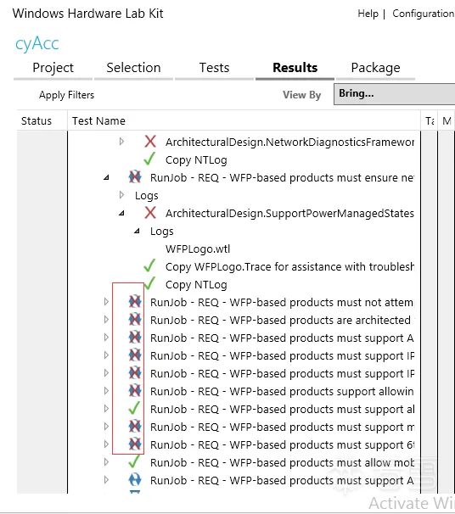Click green checkmark next to Copy WFPLogo.Trace
The image size is (455, 514).
(x=149, y=265)
